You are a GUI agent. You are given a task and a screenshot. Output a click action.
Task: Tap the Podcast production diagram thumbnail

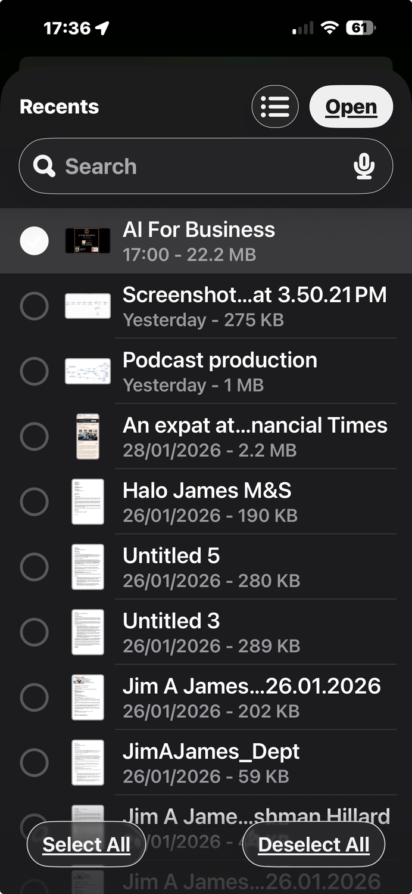tap(88, 371)
